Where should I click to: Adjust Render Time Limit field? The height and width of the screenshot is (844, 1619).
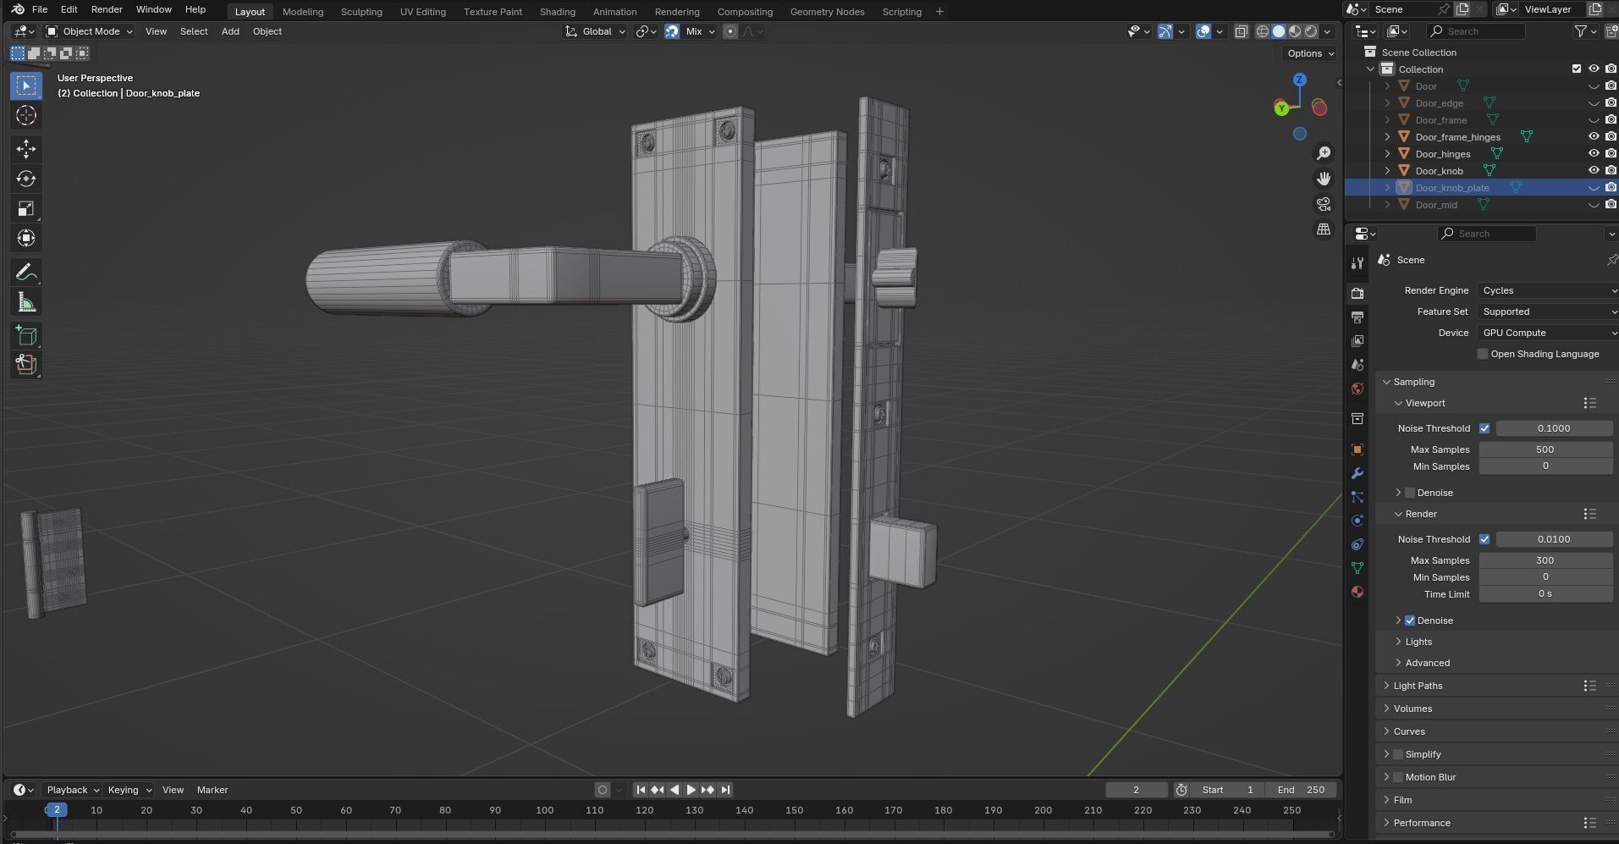1545,593
